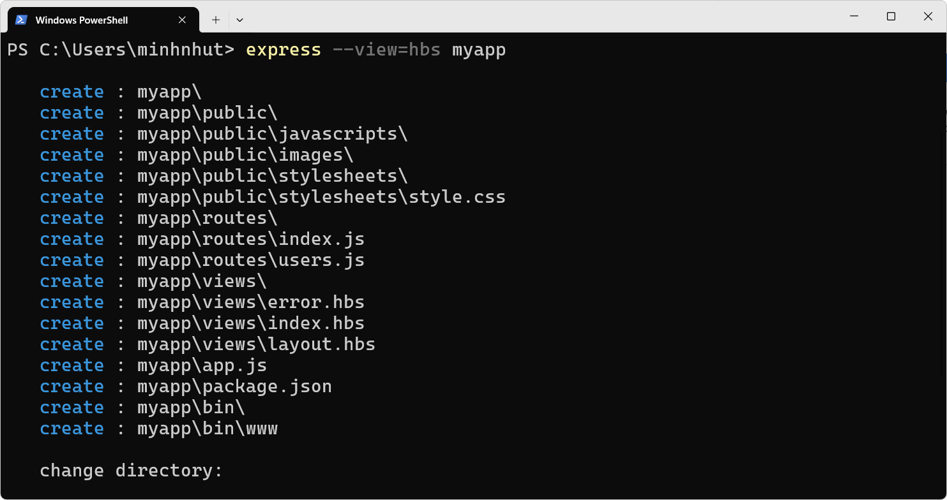Select the Windows PowerShell tab title
The height and width of the screenshot is (500, 947).
coord(82,20)
